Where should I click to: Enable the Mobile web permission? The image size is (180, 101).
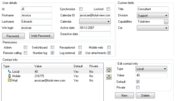[x=109, y=47]
